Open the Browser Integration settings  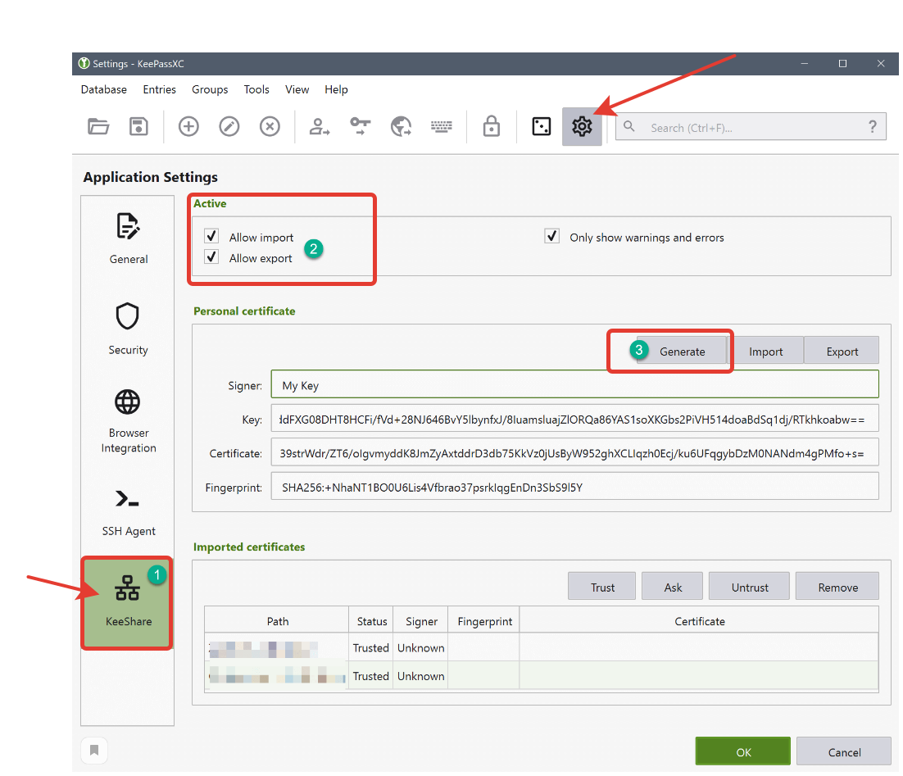(x=128, y=422)
